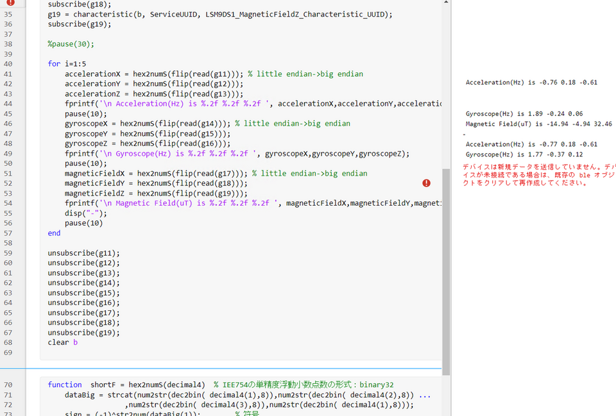Viewport: 616px width, 416px height.
Task: Click the red error icon on line 52
Action: (x=427, y=183)
